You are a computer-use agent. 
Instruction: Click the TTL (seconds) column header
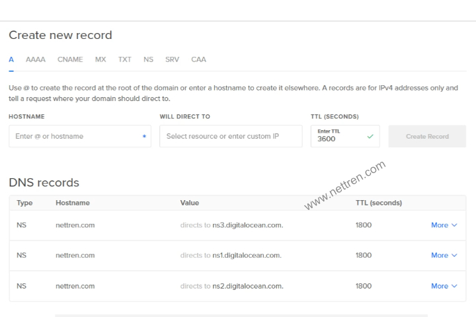pos(378,203)
